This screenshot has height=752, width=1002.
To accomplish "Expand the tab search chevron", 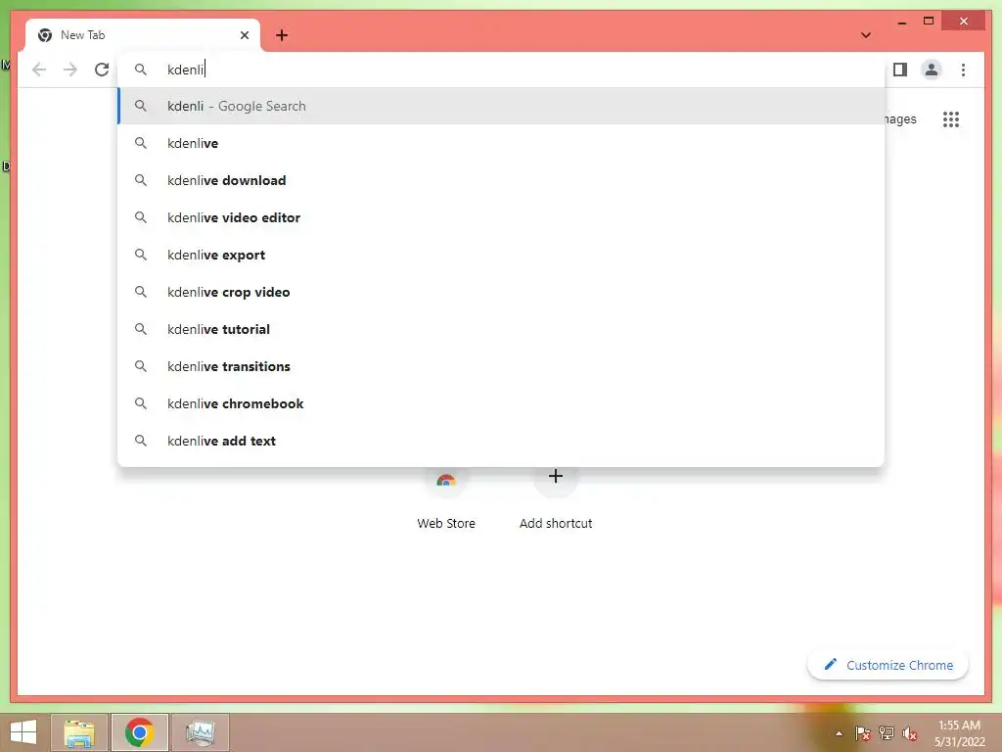I will [866, 35].
